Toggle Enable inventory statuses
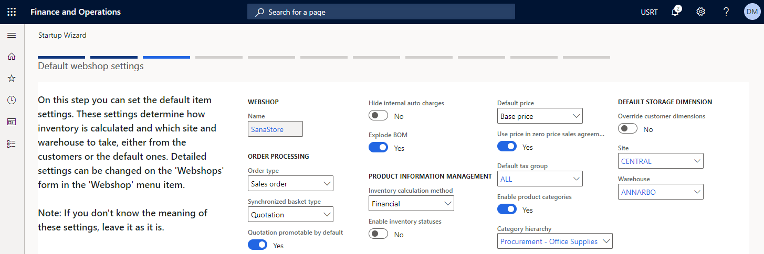 click(x=379, y=234)
